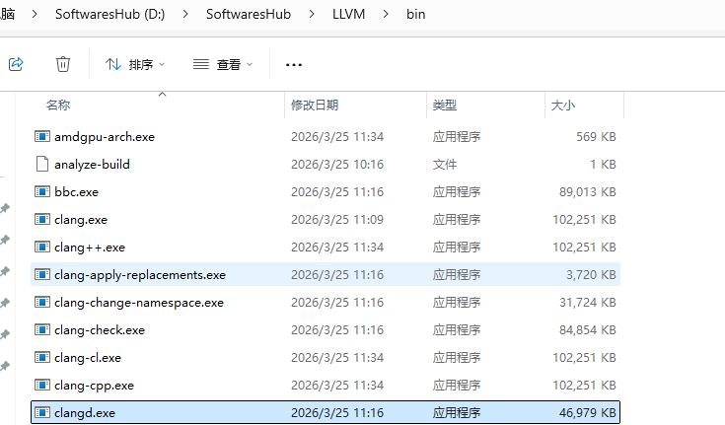Navigate to SoftwaresHub (D:) in breadcrumb
The image size is (725, 425).
110,15
